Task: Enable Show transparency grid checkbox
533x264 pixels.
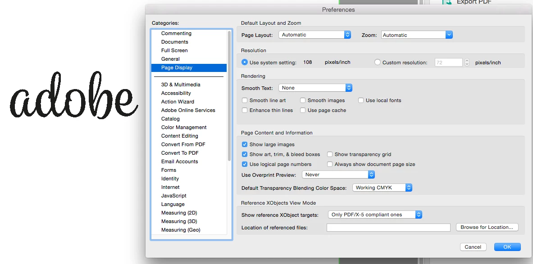Action: click(330, 154)
